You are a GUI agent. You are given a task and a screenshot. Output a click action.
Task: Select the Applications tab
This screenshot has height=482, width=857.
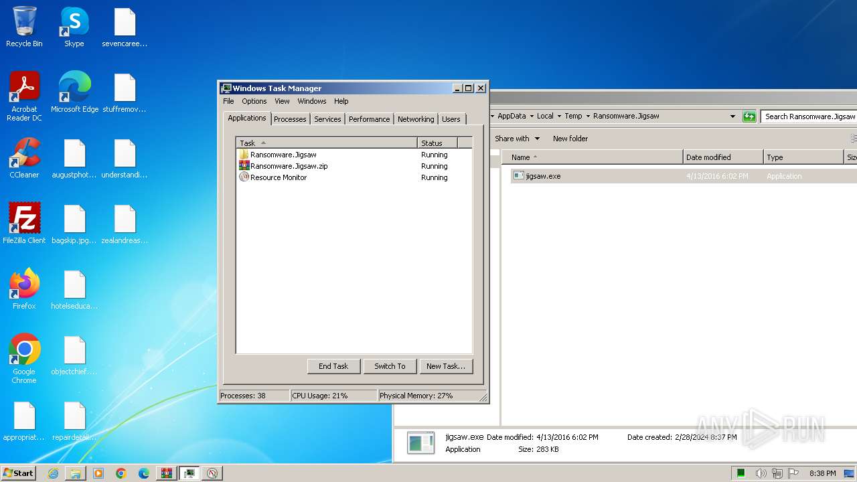click(x=247, y=118)
